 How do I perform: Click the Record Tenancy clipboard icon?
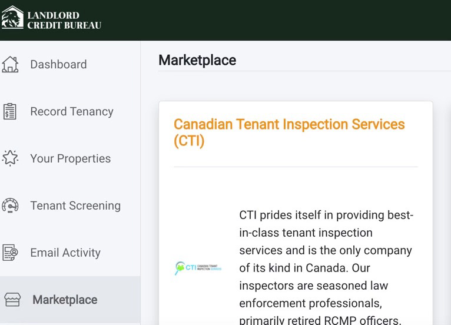click(10, 111)
